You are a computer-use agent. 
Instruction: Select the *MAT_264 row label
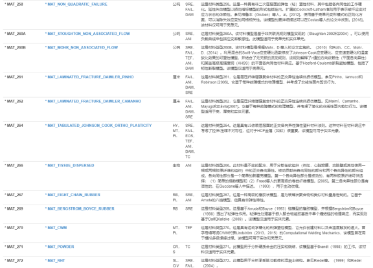(14, 126)
